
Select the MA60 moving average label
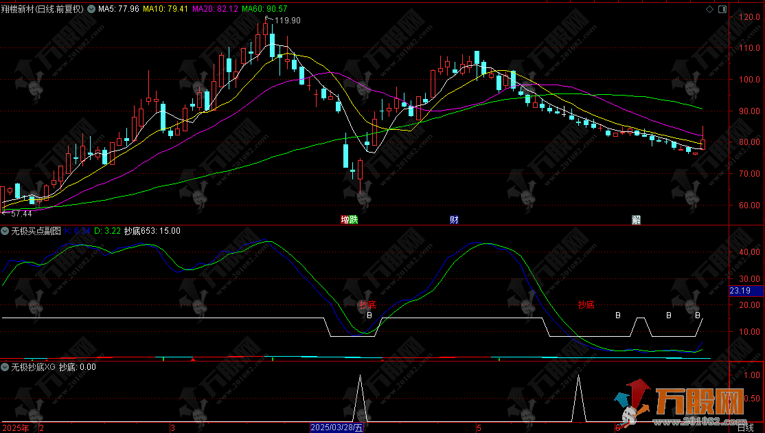tap(264, 10)
